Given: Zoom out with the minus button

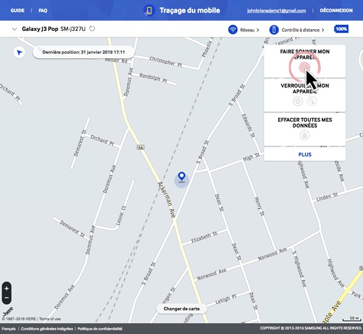Looking at the screenshot, I should click(x=7, y=298).
